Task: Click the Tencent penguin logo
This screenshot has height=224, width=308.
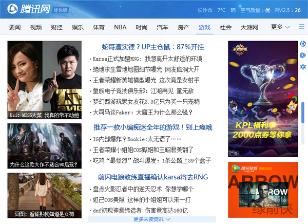Action: coord(12,9)
